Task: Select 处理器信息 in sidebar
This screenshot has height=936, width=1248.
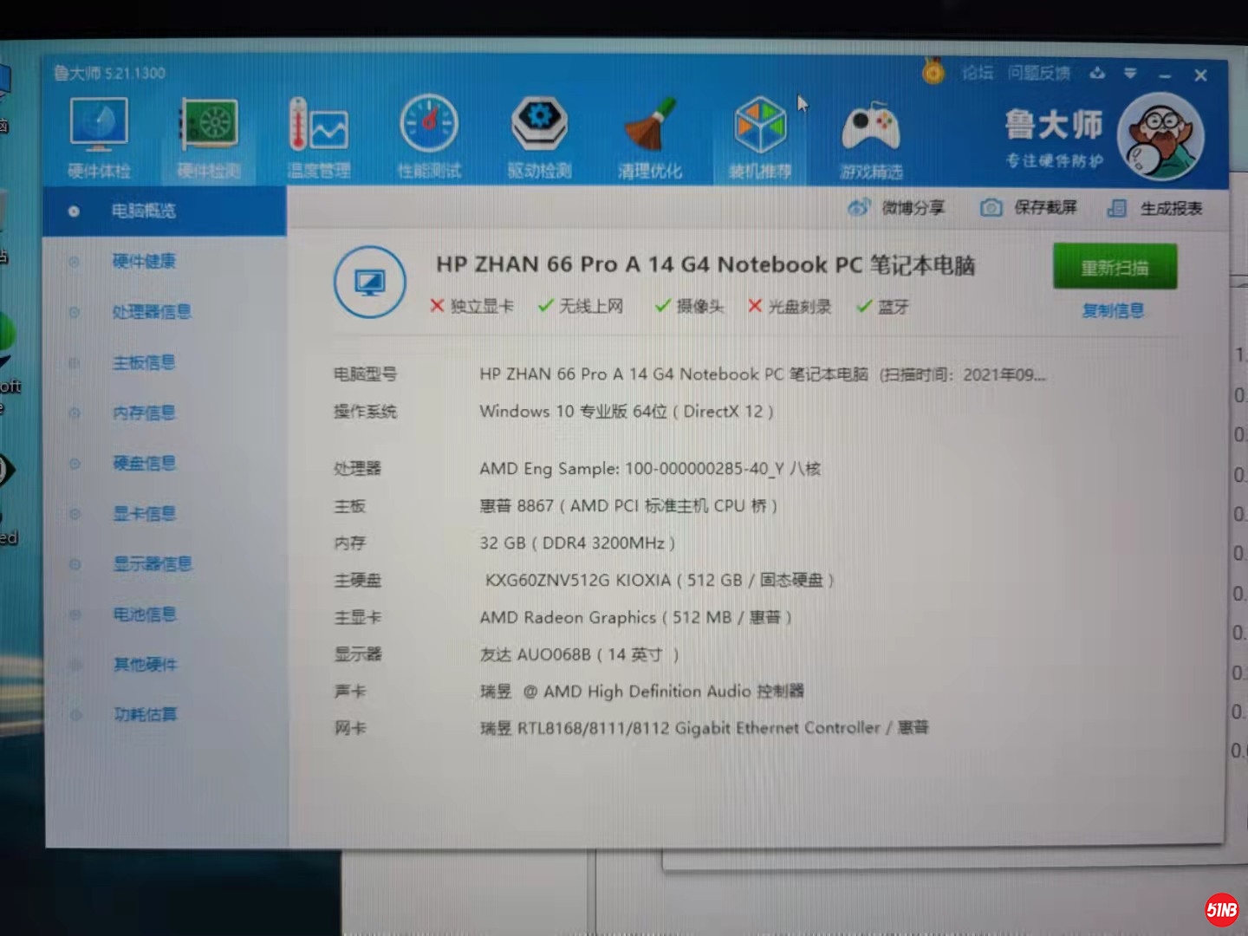Action: (x=152, y=311)
